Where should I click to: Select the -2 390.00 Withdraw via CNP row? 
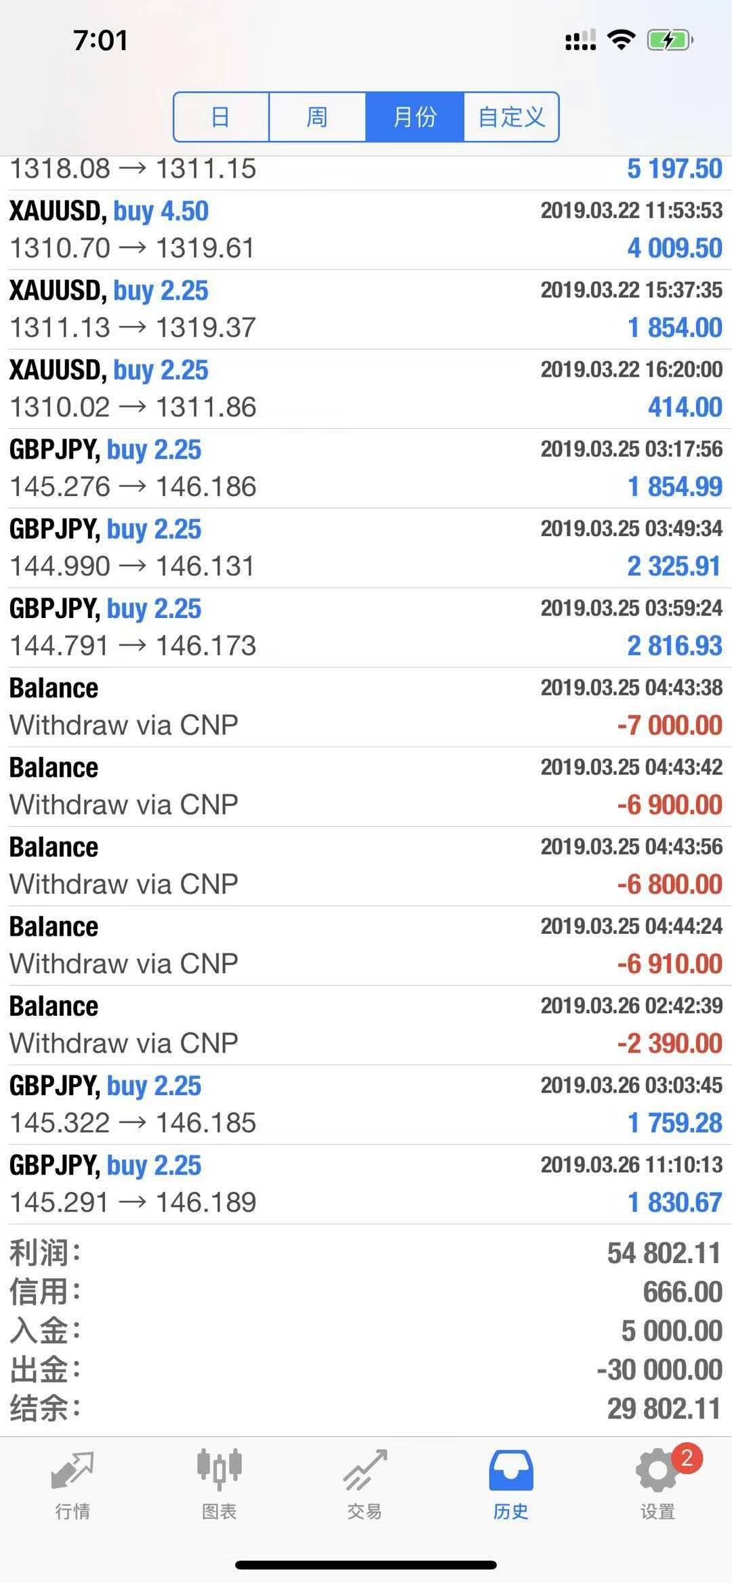click(366, 1025)
